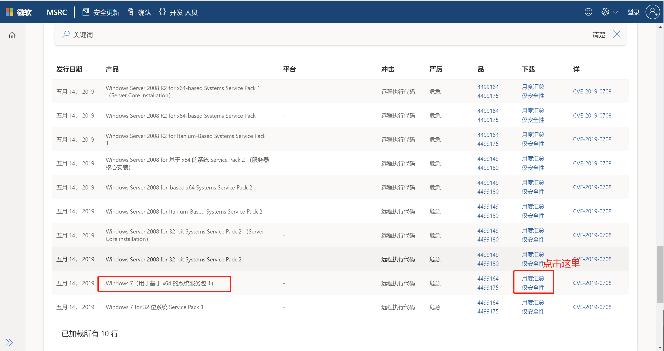Open the settings dropdown chevron
The width and height of the screenshot is (664, 351).
616,12
